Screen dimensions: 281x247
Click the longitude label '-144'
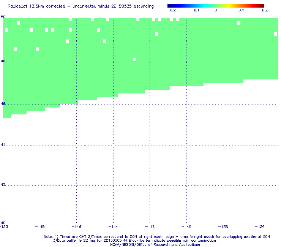(113, 227)
